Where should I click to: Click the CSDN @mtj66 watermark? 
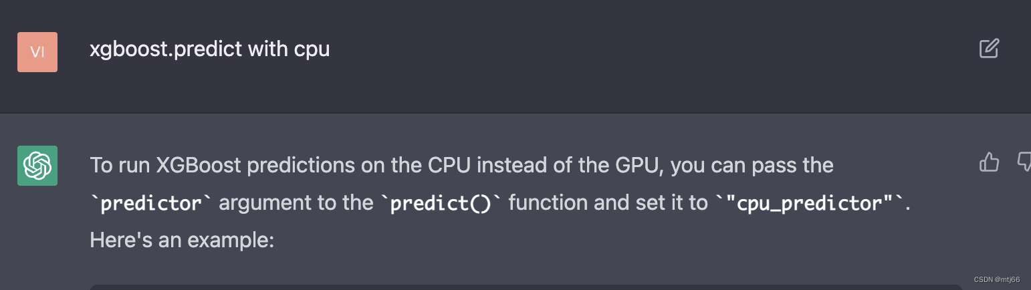997,279
